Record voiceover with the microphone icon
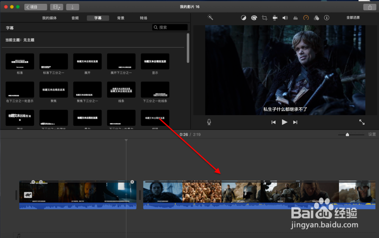Image resolution: width=379 pixels, height=238 pixels. tap(209, 122)
